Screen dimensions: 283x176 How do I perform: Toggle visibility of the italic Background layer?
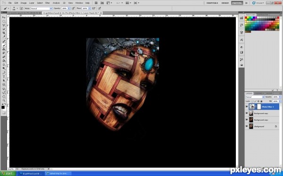[247, 126]
